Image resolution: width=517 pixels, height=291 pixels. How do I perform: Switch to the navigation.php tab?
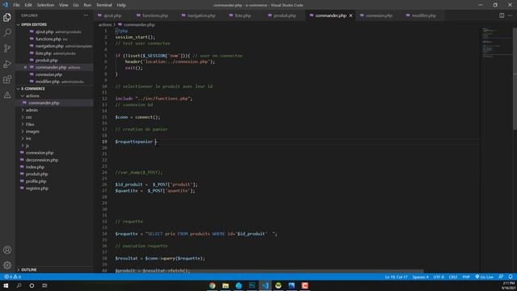coord(201,15)
